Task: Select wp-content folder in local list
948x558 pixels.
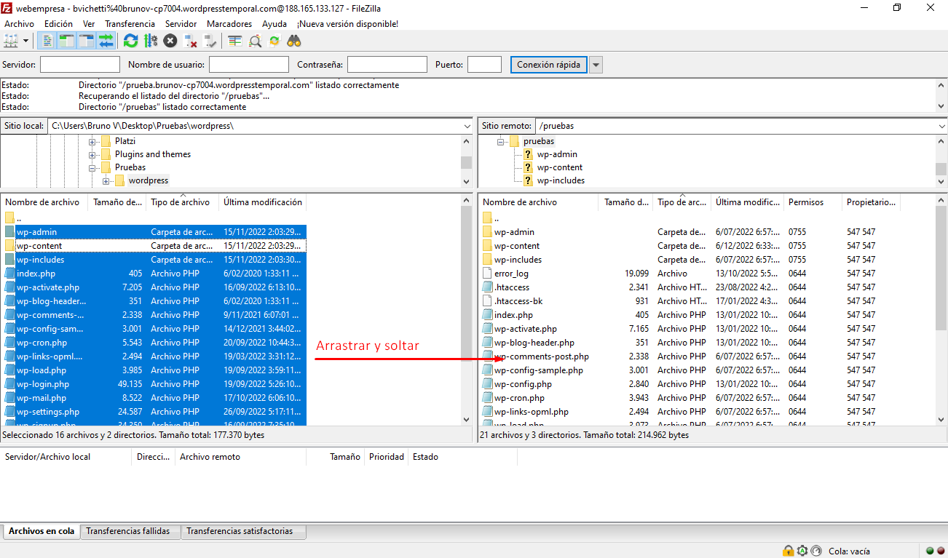Action: click(39, 246)
